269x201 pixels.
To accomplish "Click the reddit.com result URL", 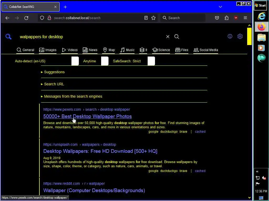I will pos(74,183).
